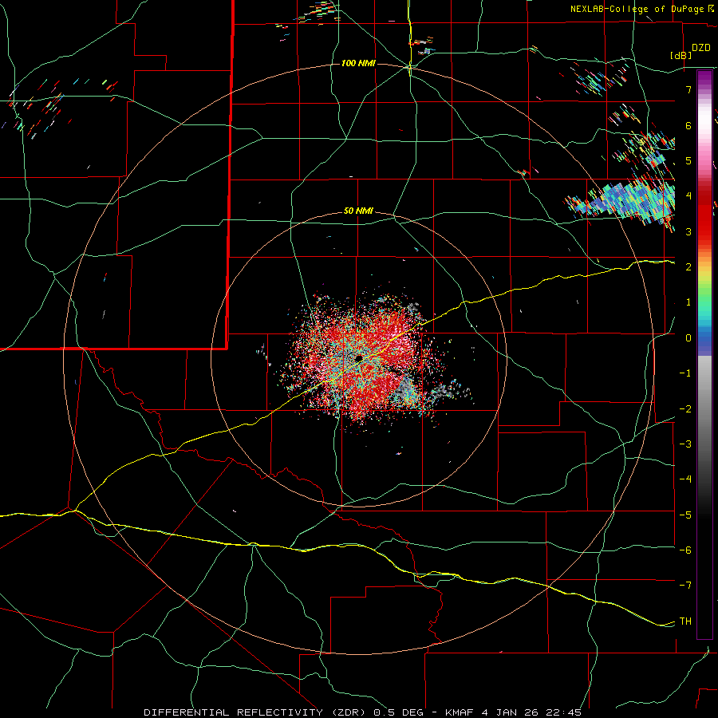Image resolution: width=718 pixels, height=718 pixels.
Task: Click the 3 value on the color scale
Action: pyautogui.click(x=688, y=231)
